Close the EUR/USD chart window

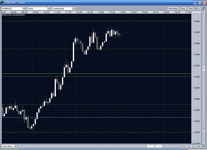[204, 3]
